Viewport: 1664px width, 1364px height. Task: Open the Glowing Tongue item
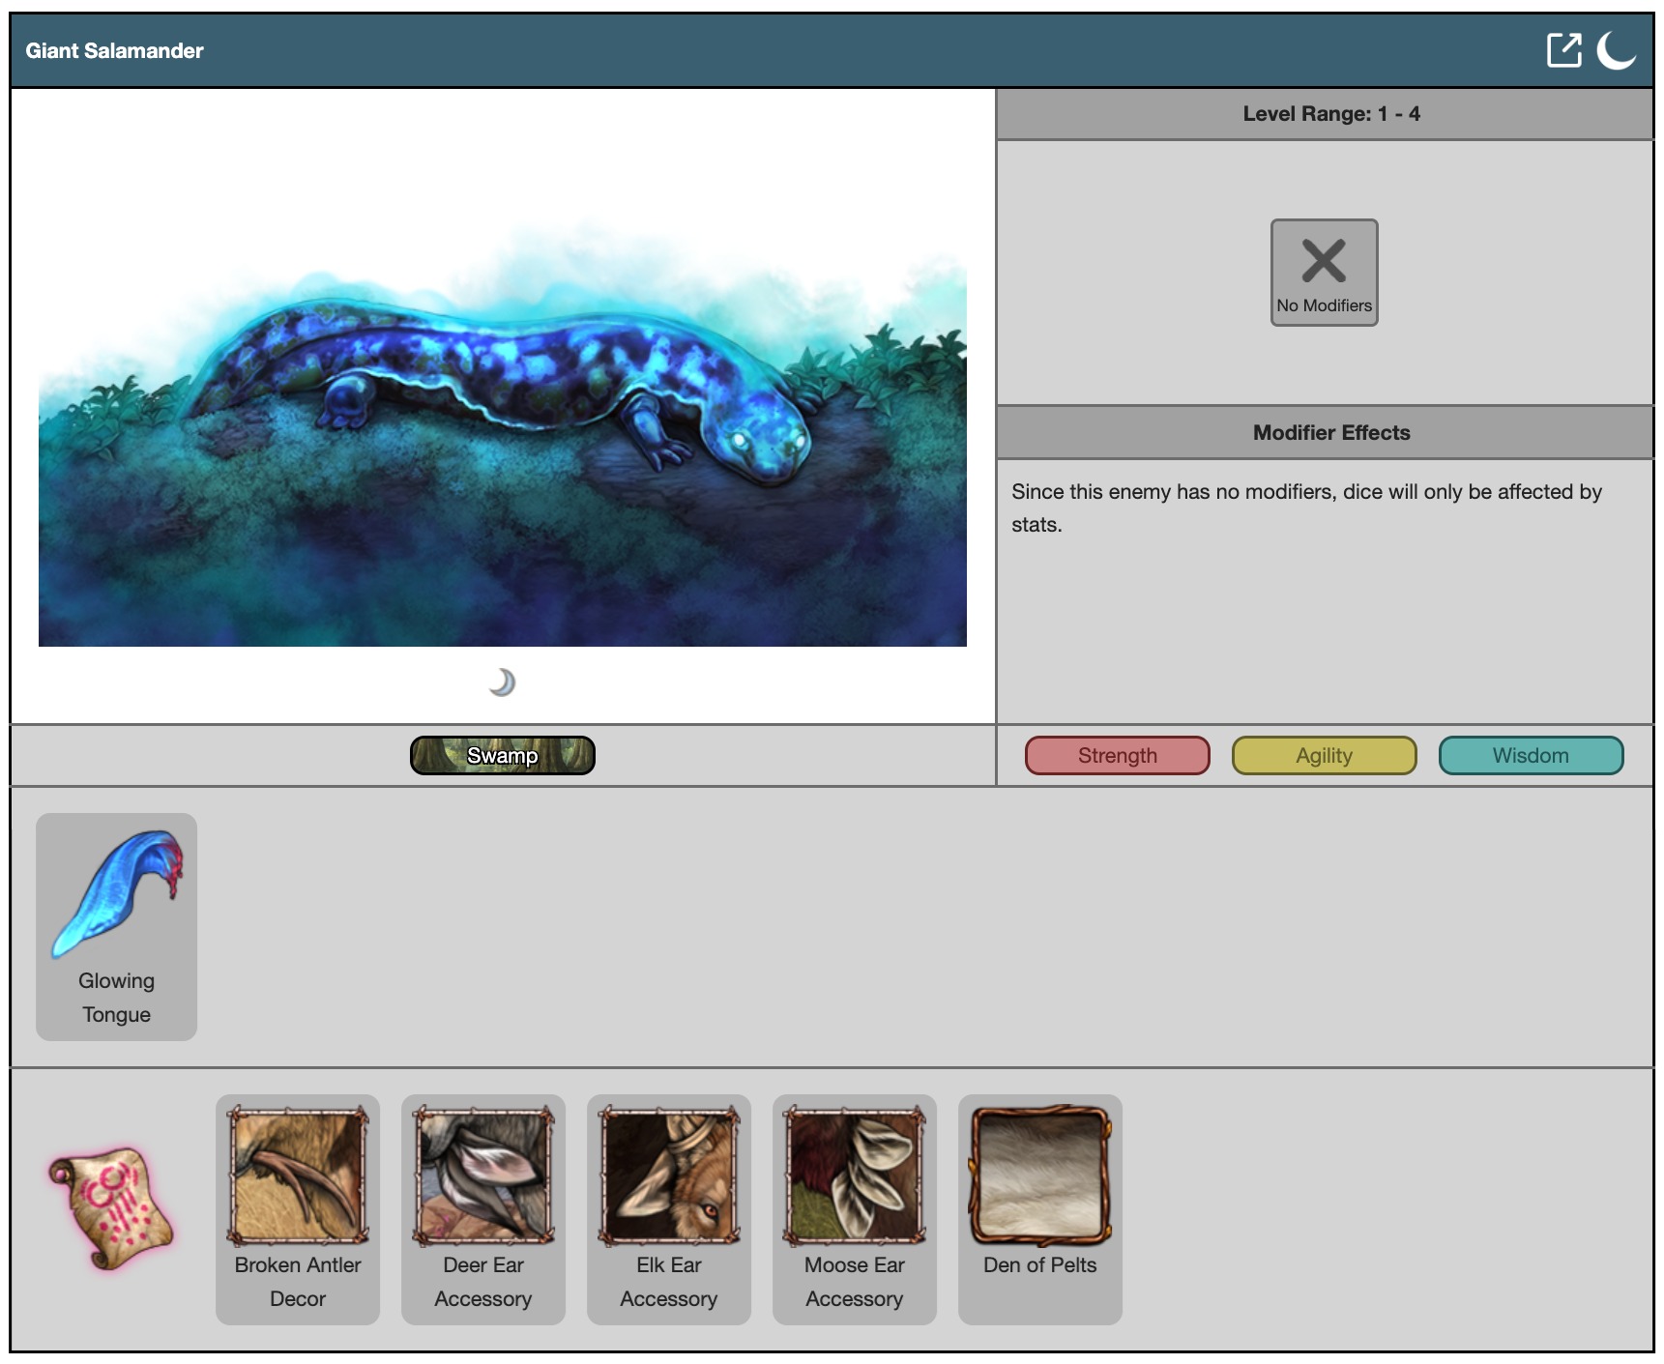point(117,894)
